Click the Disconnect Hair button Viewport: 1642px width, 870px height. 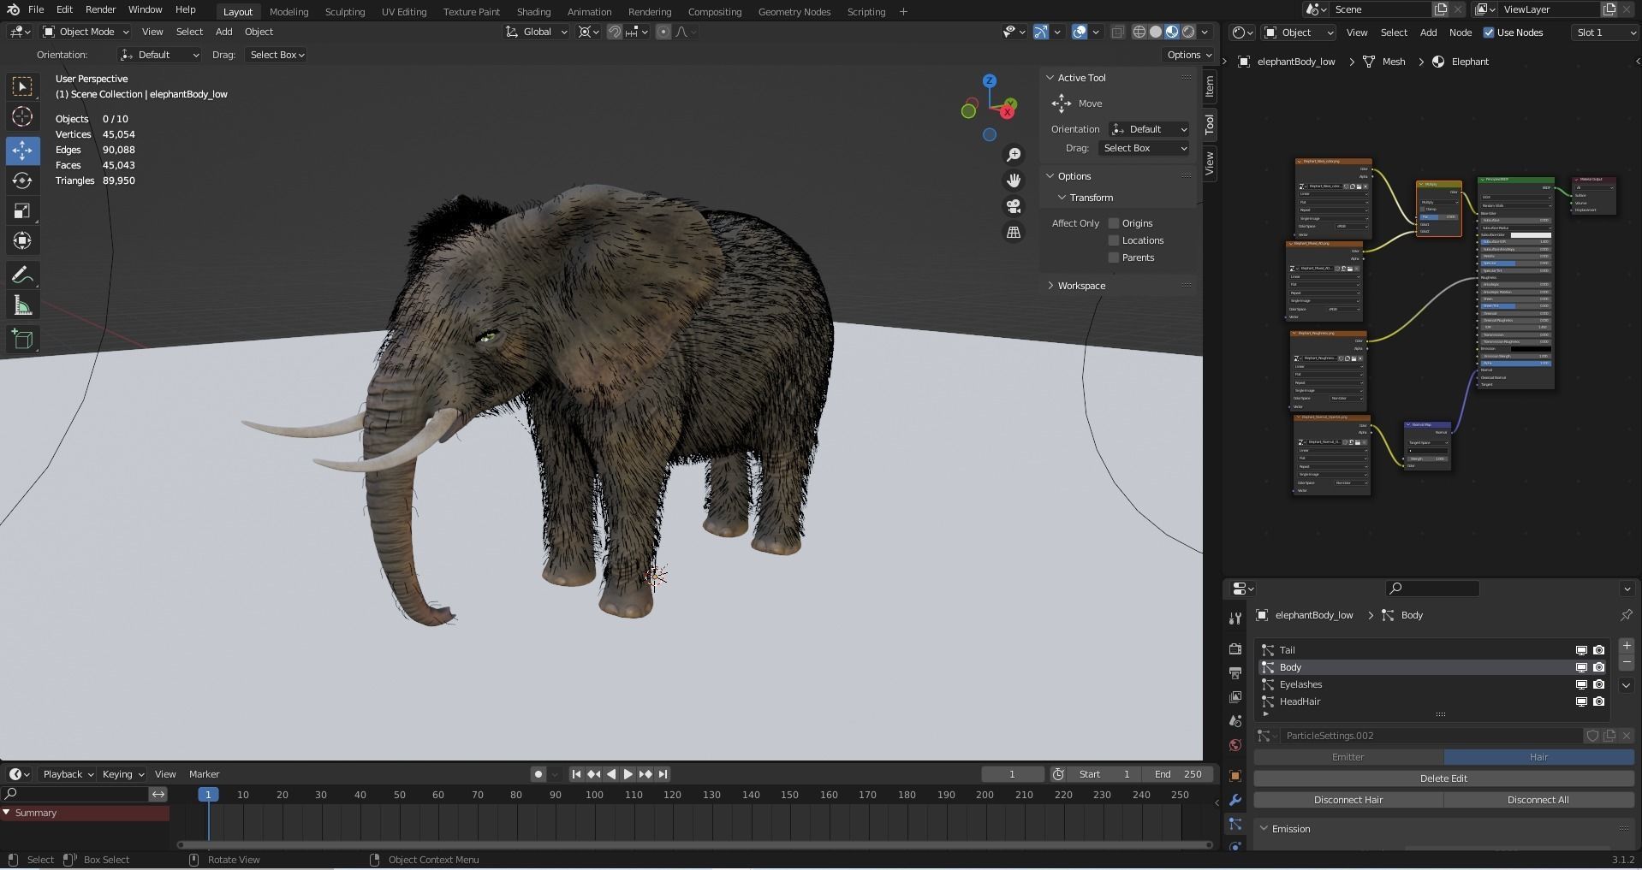coord(1348,800)
